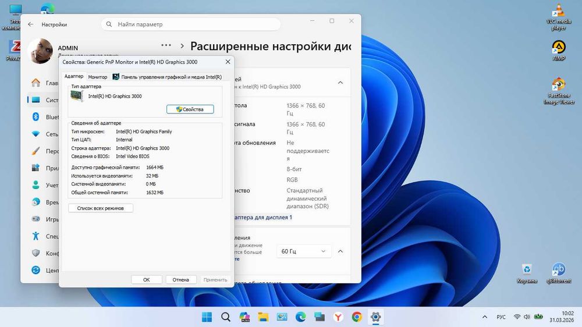Open Intel graphics and media panel tab
The image size is (582, 327).
(167, 77)
